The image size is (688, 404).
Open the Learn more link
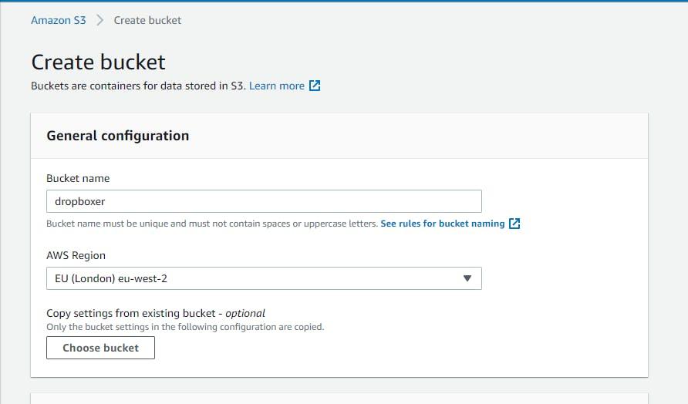[276, 86]
